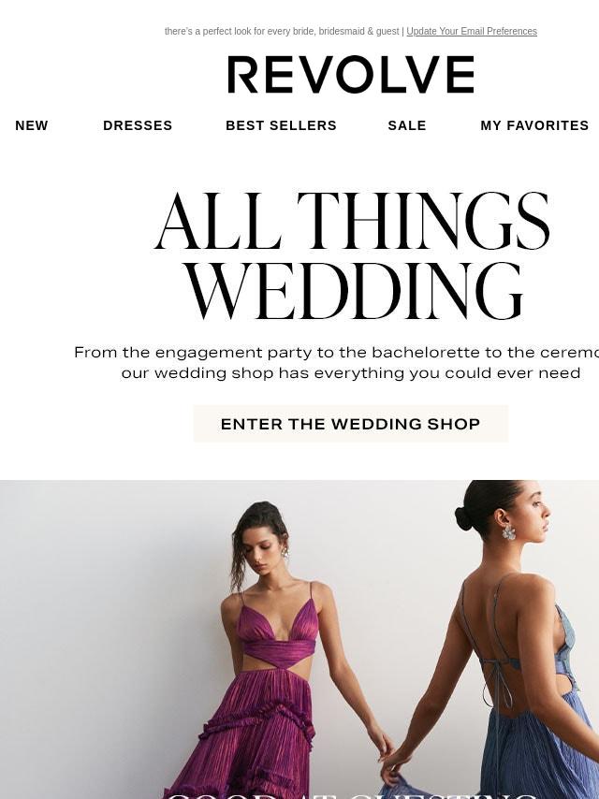Click the drop earring on the magenta-dress model
The height and width of the screenshot is (799, 599).
click(x=285, y=552)
